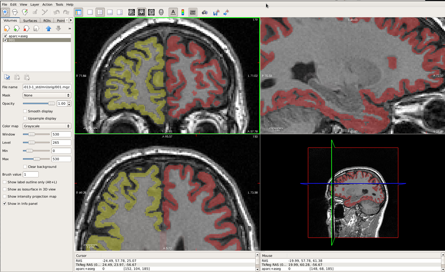Click the close volume red-X head icon
Viewport: 445px width, 272px height.
(26, 29)
